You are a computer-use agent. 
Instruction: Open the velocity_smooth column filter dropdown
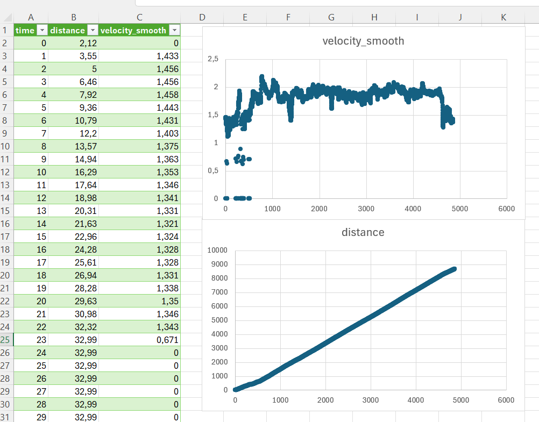click(x=175, y=31)
